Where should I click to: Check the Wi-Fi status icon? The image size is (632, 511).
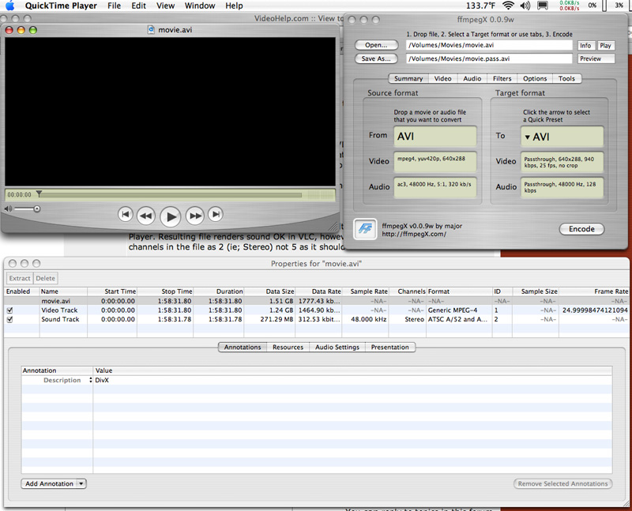click(508, 6)
